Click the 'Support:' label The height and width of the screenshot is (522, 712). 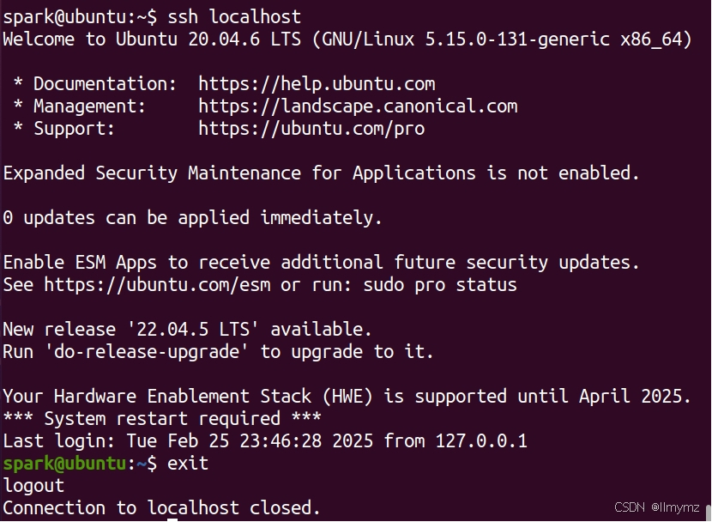(74, 129)
